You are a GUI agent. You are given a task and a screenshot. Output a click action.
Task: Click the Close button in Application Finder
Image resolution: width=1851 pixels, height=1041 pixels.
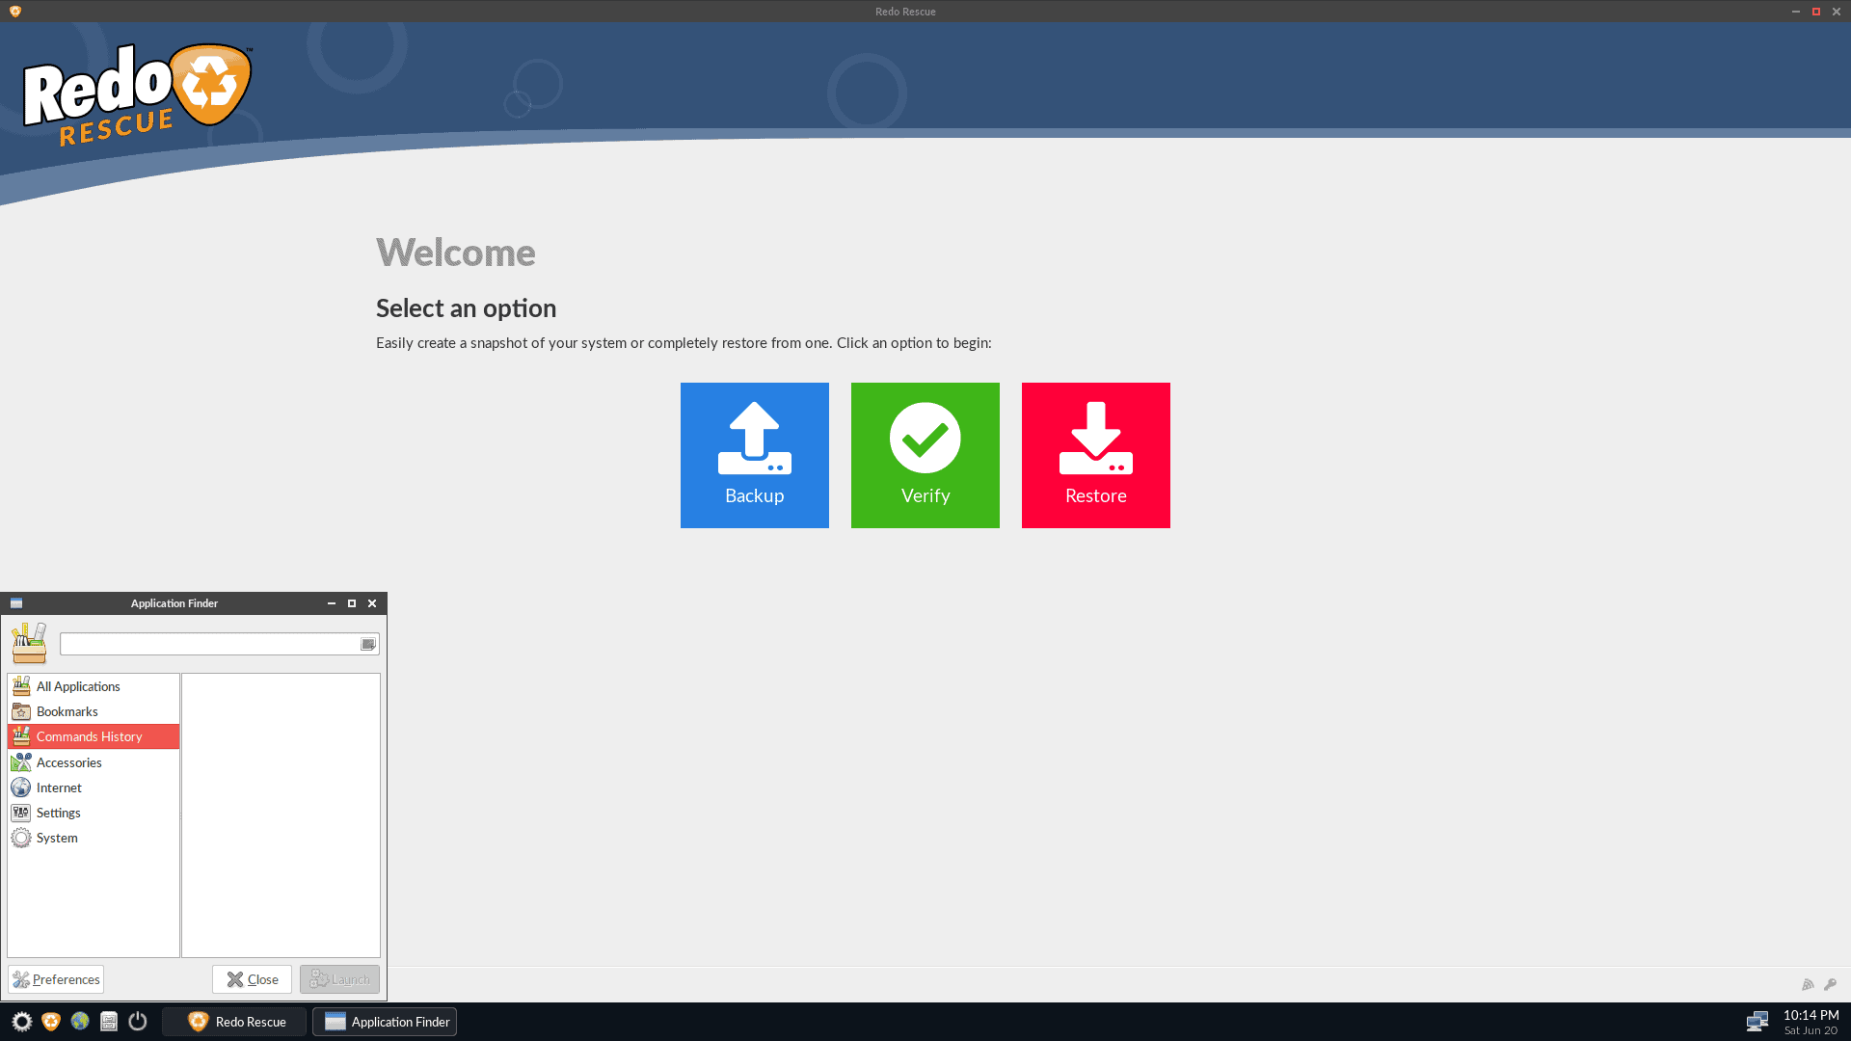(x=252, y=979)
